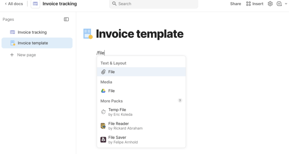Change the Invoice template page icon
Image resolution: width=289 pixels, height=154 pixels.
click(x=88, y=34)
